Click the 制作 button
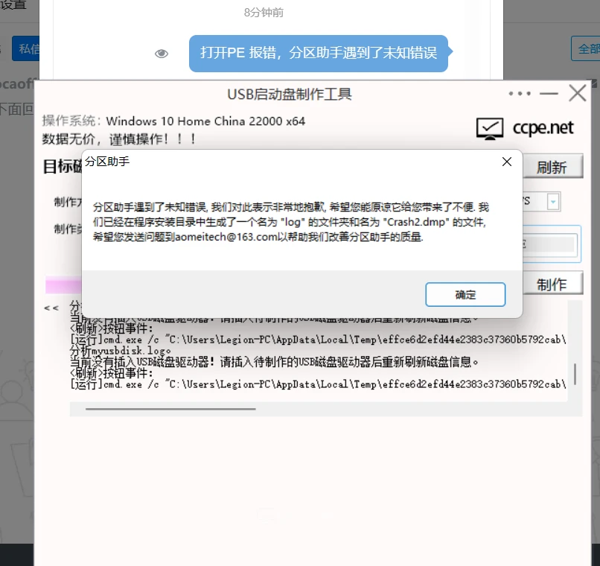Screen dimensions: 600x566 [552, 284]
